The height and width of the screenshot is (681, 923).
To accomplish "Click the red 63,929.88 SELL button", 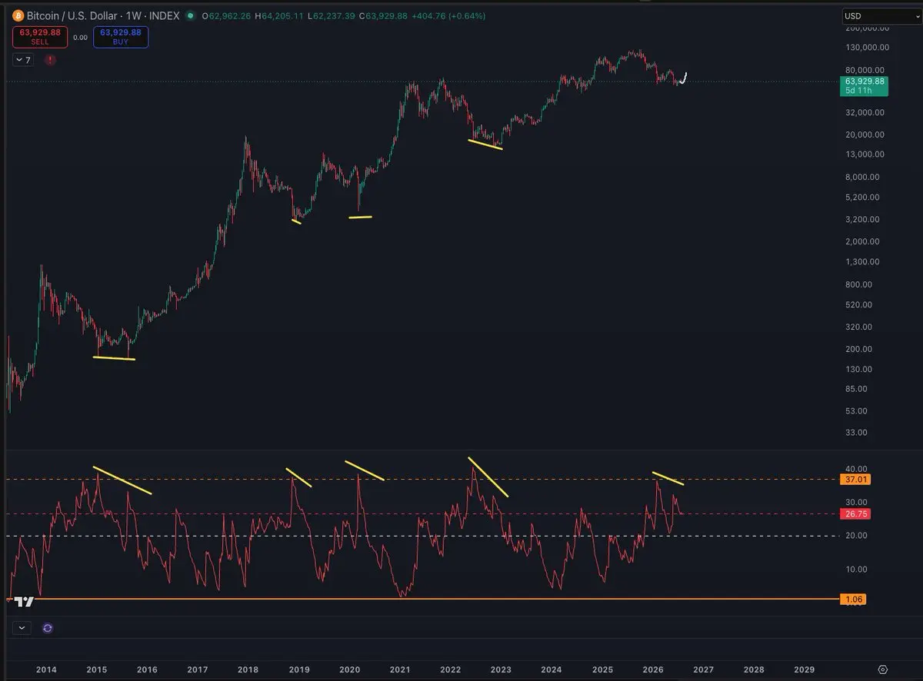I will (40, 37).
